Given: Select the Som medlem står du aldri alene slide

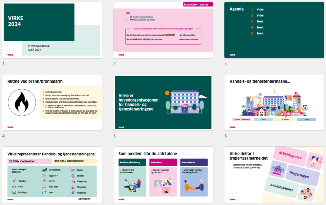Looking at the screenshot, I should pyautogui.click(x=163, y=175).
